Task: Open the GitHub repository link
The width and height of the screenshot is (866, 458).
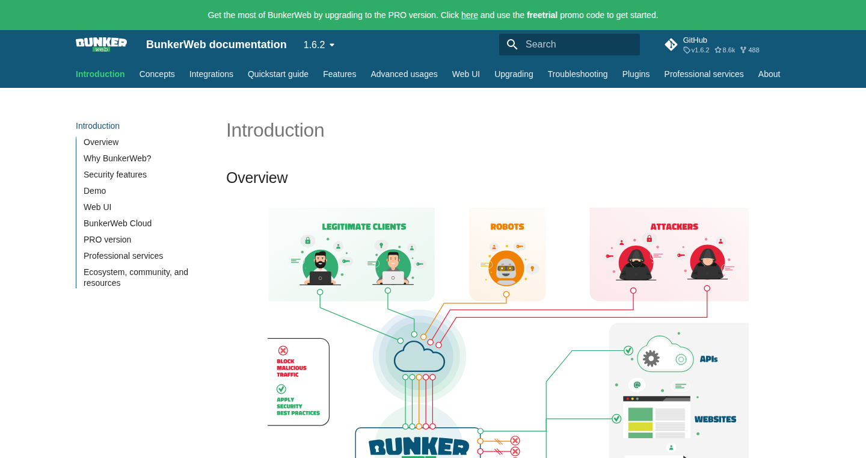Action: point(712,45)
